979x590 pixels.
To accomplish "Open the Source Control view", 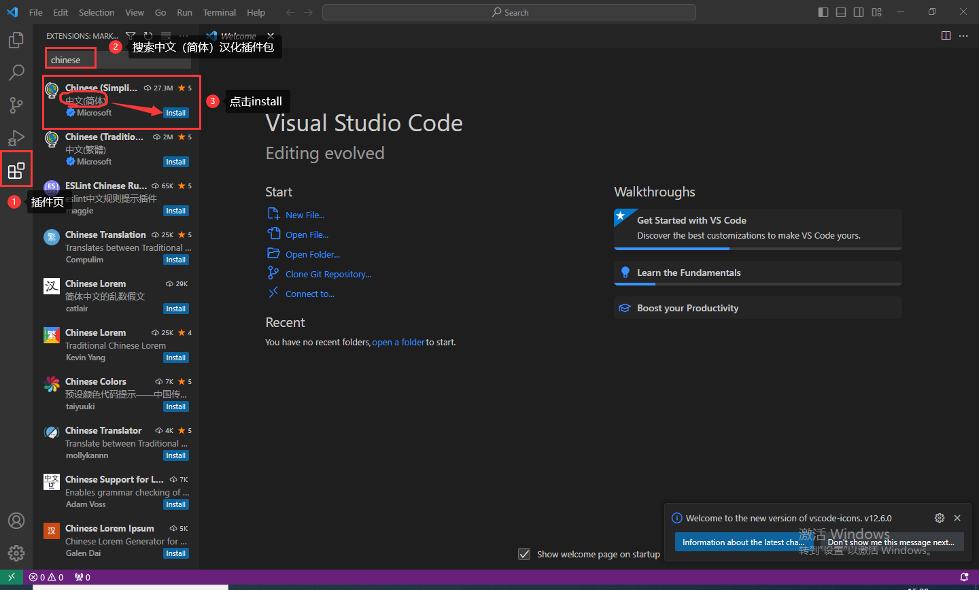I will click(16, 105).
